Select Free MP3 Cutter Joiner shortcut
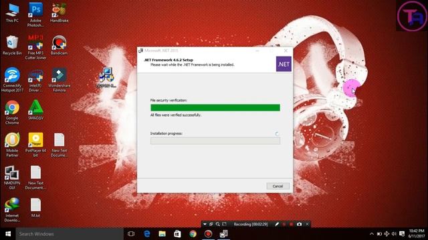 click(35, 47)
